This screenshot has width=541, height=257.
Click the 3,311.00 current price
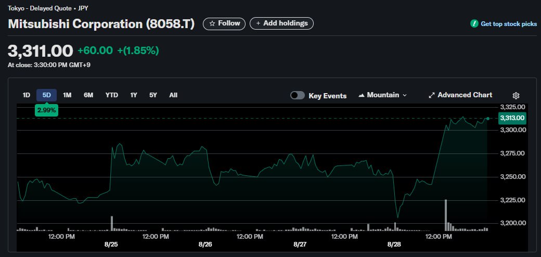(41, 50)
